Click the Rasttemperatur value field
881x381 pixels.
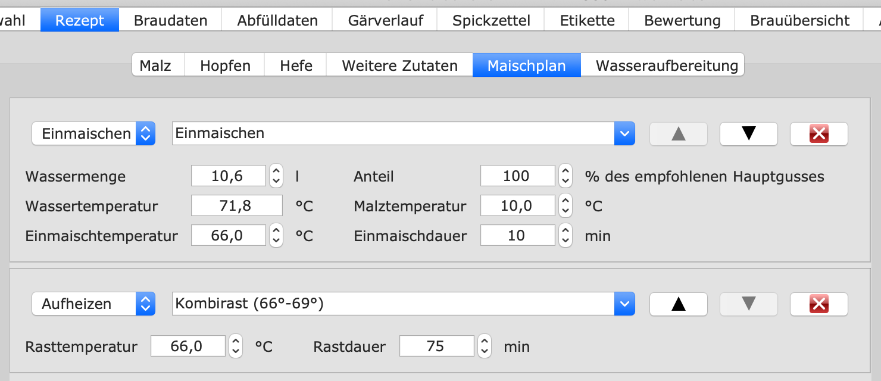[x=188, y=346]
